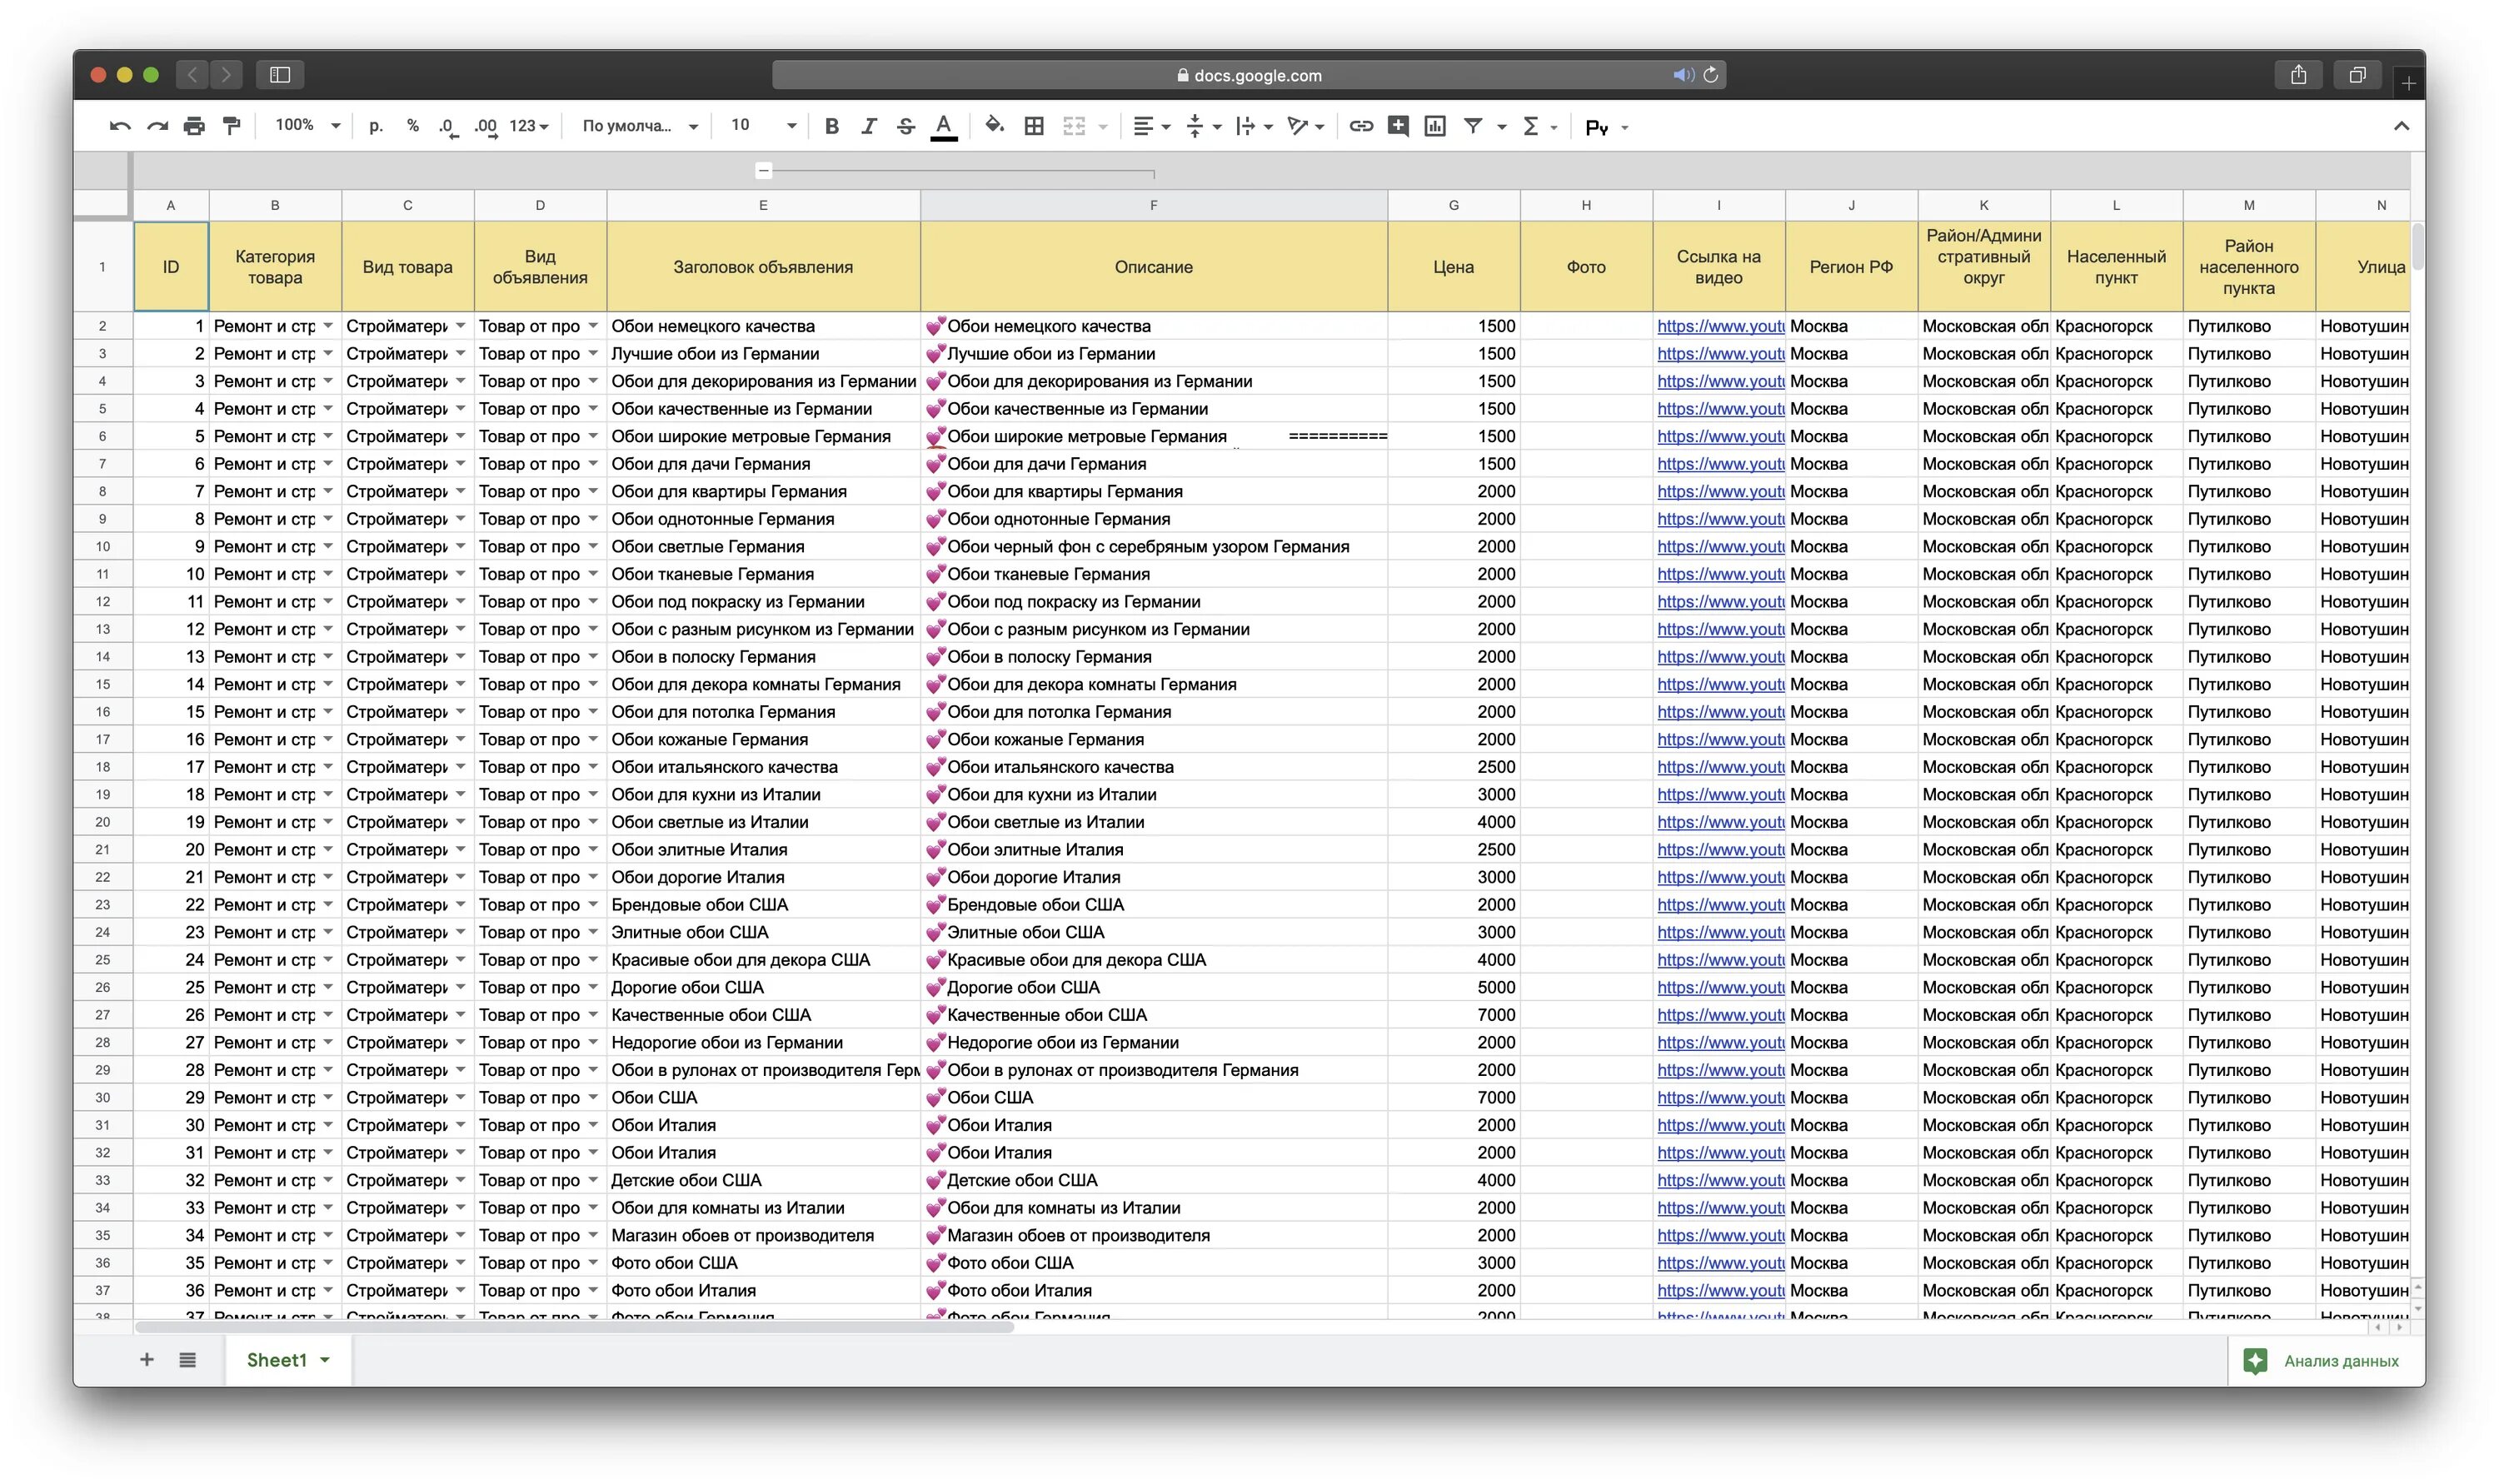Open text rotation options

(x=1306, y=126)
